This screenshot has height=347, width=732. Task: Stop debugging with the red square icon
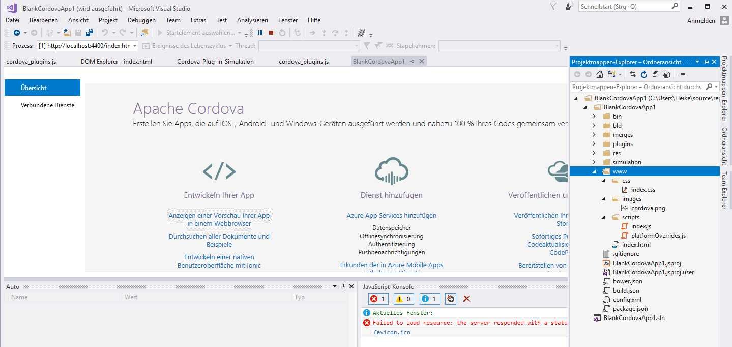pos(271,33)
